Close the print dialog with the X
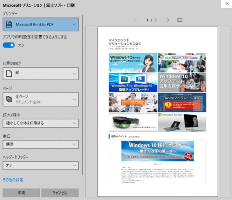 [227, 3]
